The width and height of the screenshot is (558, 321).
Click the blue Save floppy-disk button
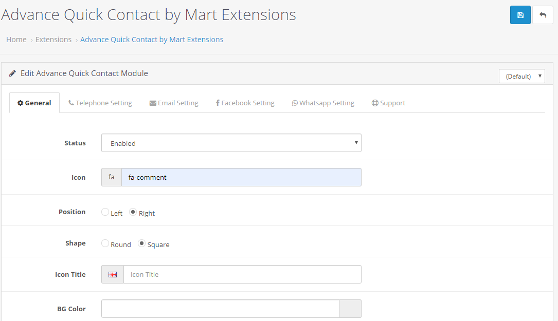(x=520, y=15)
